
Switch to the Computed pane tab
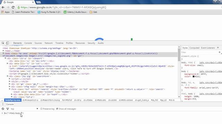point(194,48)
